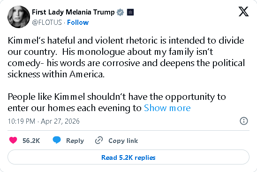Screen dimensions: 257x172
Task: Click the 56.2K likes count
Action: click(31, 141)
